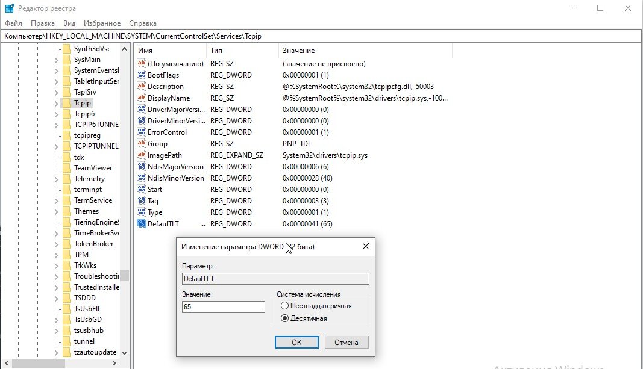
Task: Expand the TermService tree node
Action: (56, 200)
